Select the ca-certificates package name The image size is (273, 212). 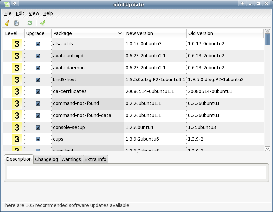pyautogui.click(x=70, y=91)
